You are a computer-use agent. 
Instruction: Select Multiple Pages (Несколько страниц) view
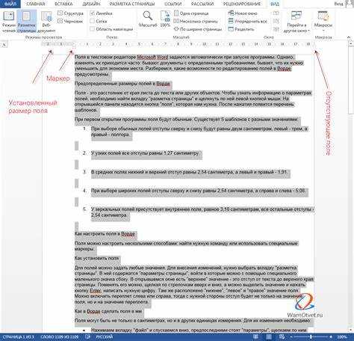click(x=196, y=21)
